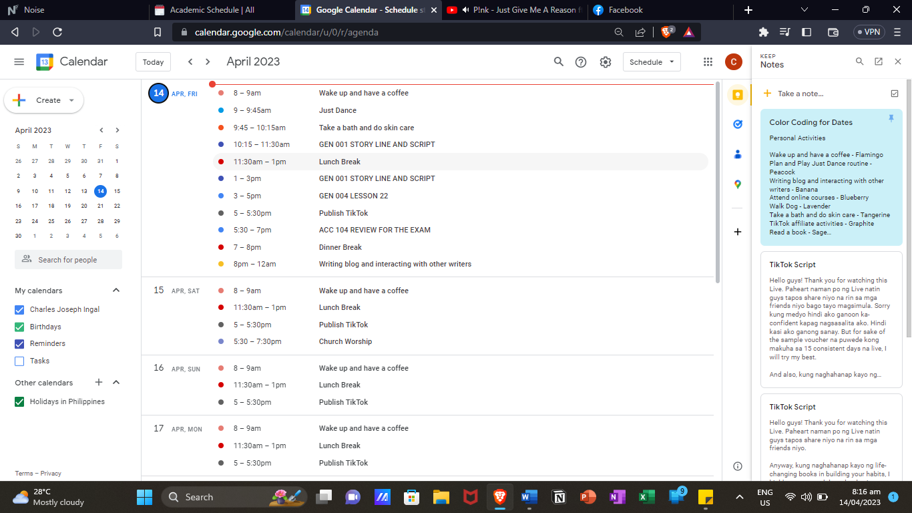Image resolution: width=912 pixels, height=513 pixels.
Task: Open Excel from the taskbar
Action: coord(646,497)
